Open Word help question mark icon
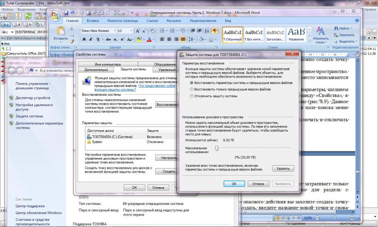The image size is (378, 227). pyautogui.click(x=357, y=21)
